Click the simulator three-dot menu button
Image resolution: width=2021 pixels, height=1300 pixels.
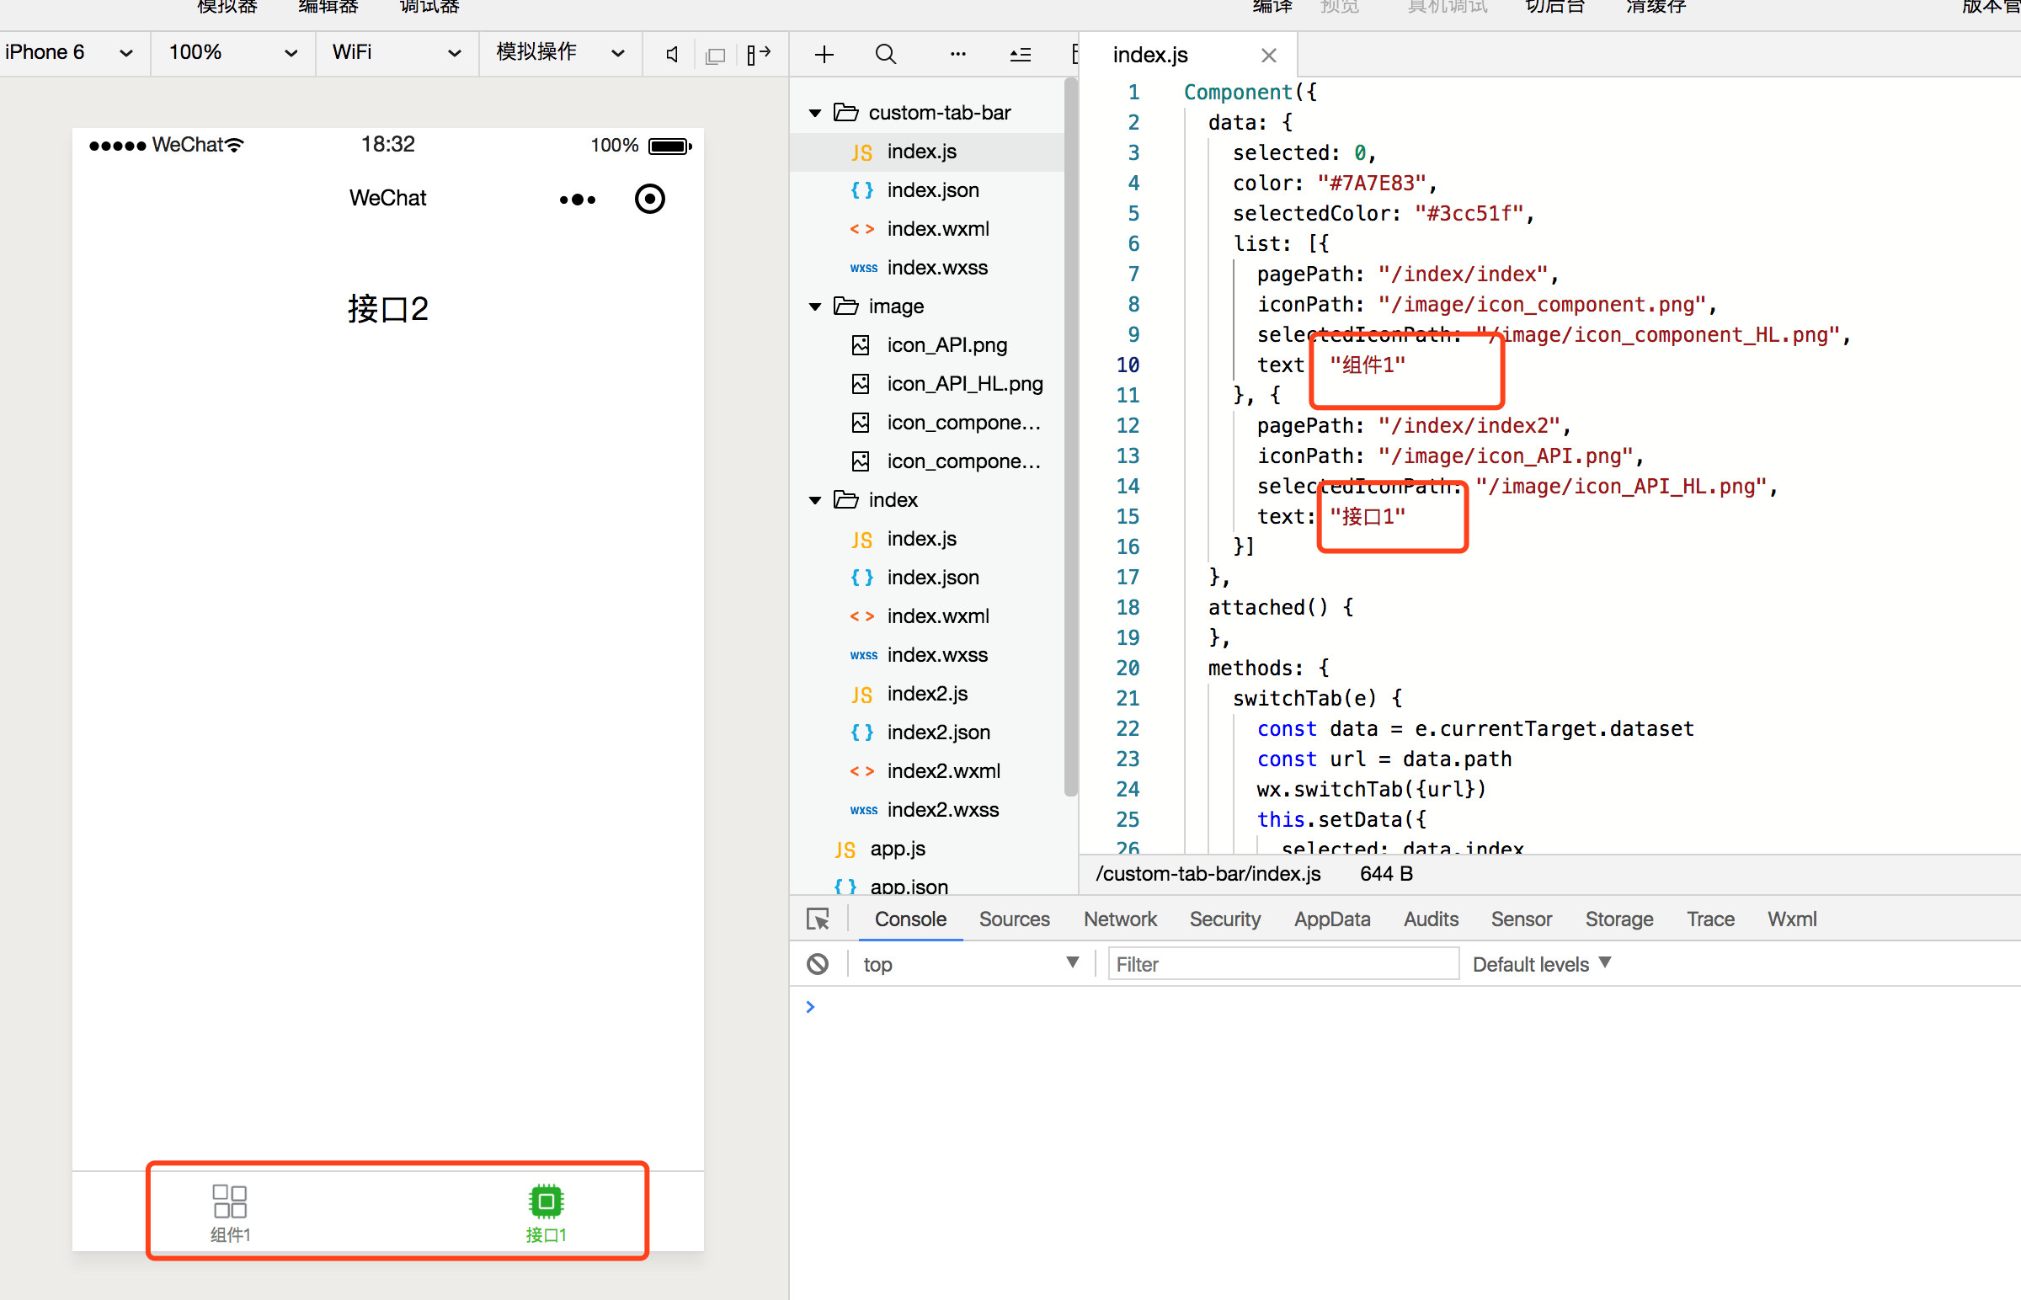click(578, 200)
